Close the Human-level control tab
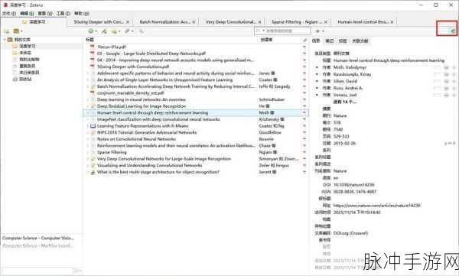The image size is (459, 276). pyautogui.click(x=392, y=22)
